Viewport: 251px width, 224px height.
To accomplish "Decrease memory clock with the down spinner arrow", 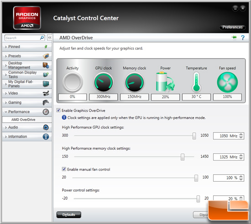I will 241,158.
